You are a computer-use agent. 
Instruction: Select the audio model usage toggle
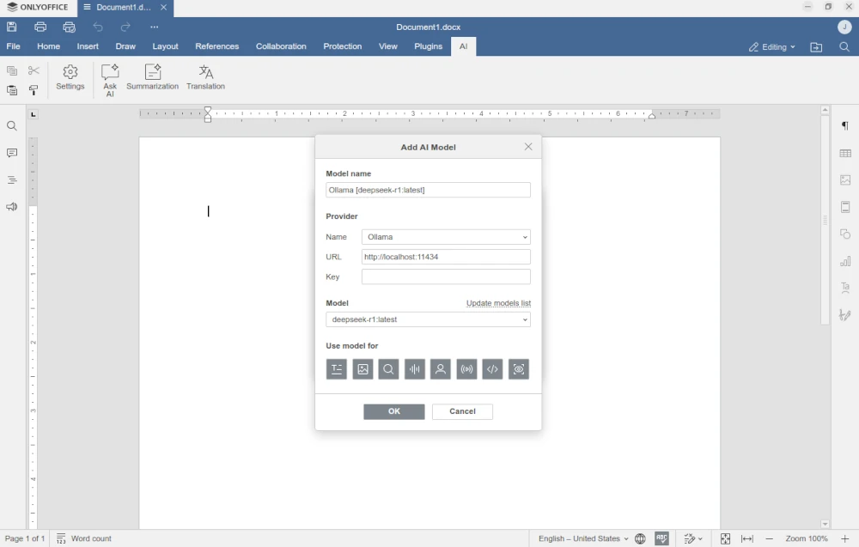point(414,369)
